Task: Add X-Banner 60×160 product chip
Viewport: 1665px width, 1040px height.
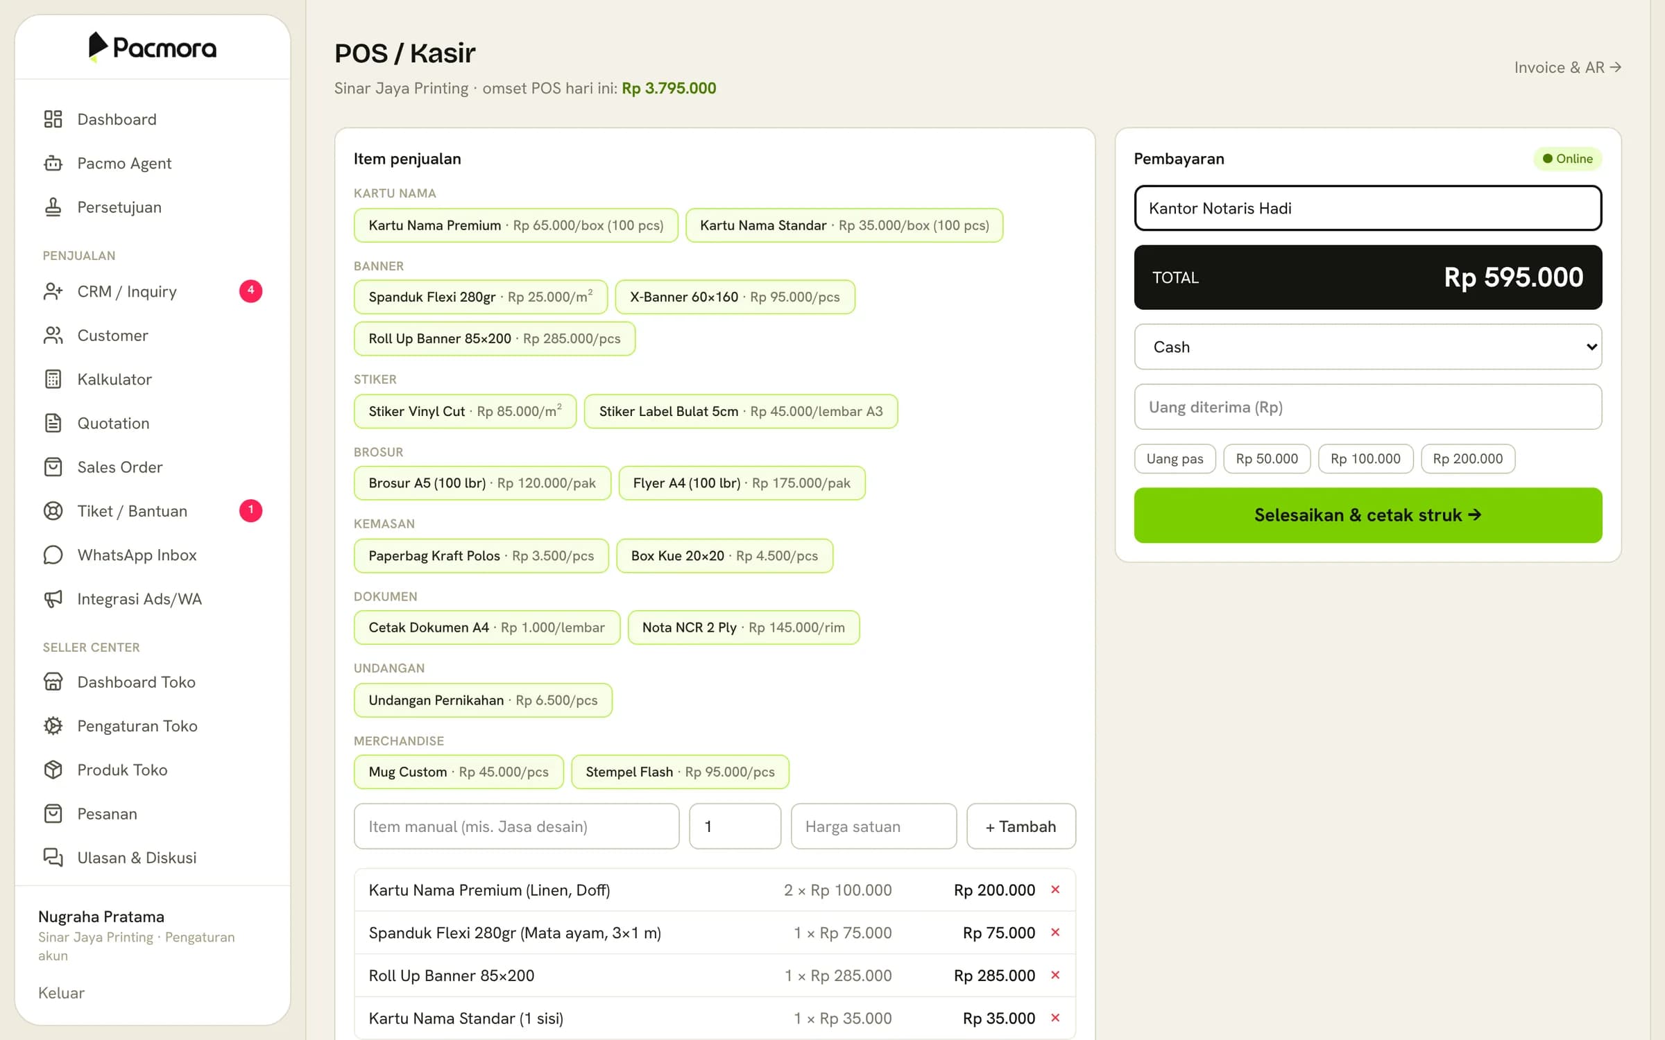Action: coord(735,297)
